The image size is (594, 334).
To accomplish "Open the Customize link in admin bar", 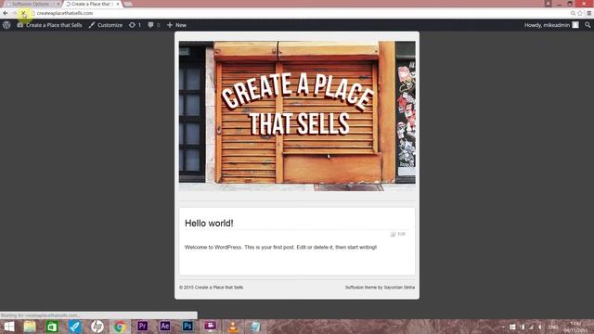I will pos(106,25).
